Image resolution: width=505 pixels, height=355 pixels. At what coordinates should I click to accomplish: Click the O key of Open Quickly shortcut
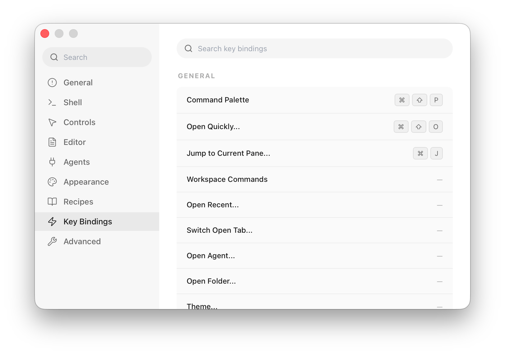point(436,127)
